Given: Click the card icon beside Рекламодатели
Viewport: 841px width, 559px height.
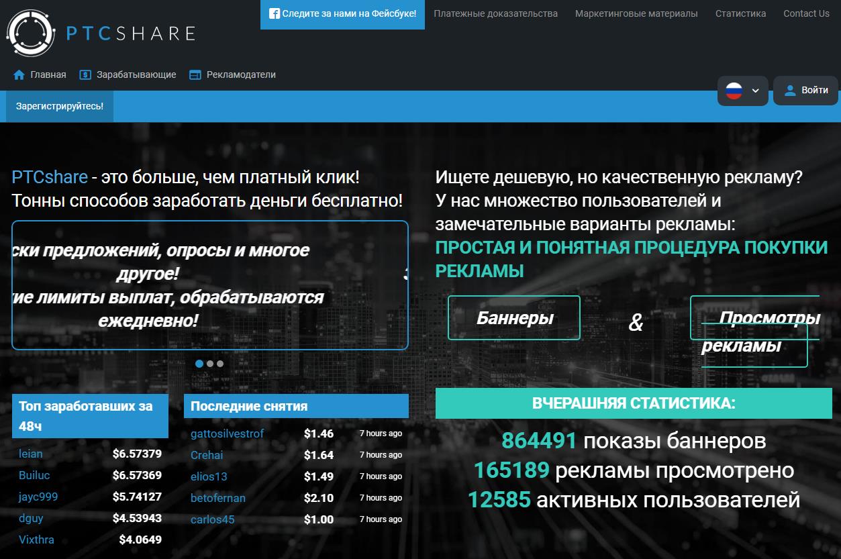Looking at the screenshot, I should click(195, 75).
